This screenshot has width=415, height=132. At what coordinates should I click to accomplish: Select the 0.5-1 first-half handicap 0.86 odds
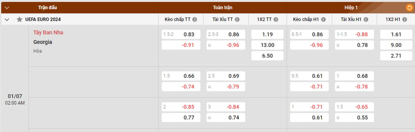click(x=309, y=34)
